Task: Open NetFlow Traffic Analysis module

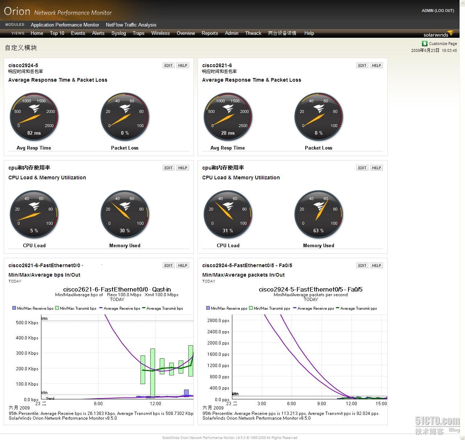Action: (131, 25)
